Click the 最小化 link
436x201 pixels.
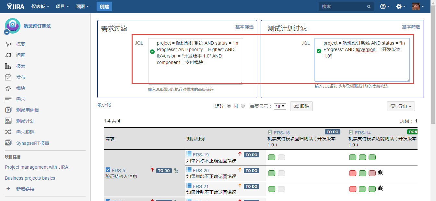(x=104, y=105)
